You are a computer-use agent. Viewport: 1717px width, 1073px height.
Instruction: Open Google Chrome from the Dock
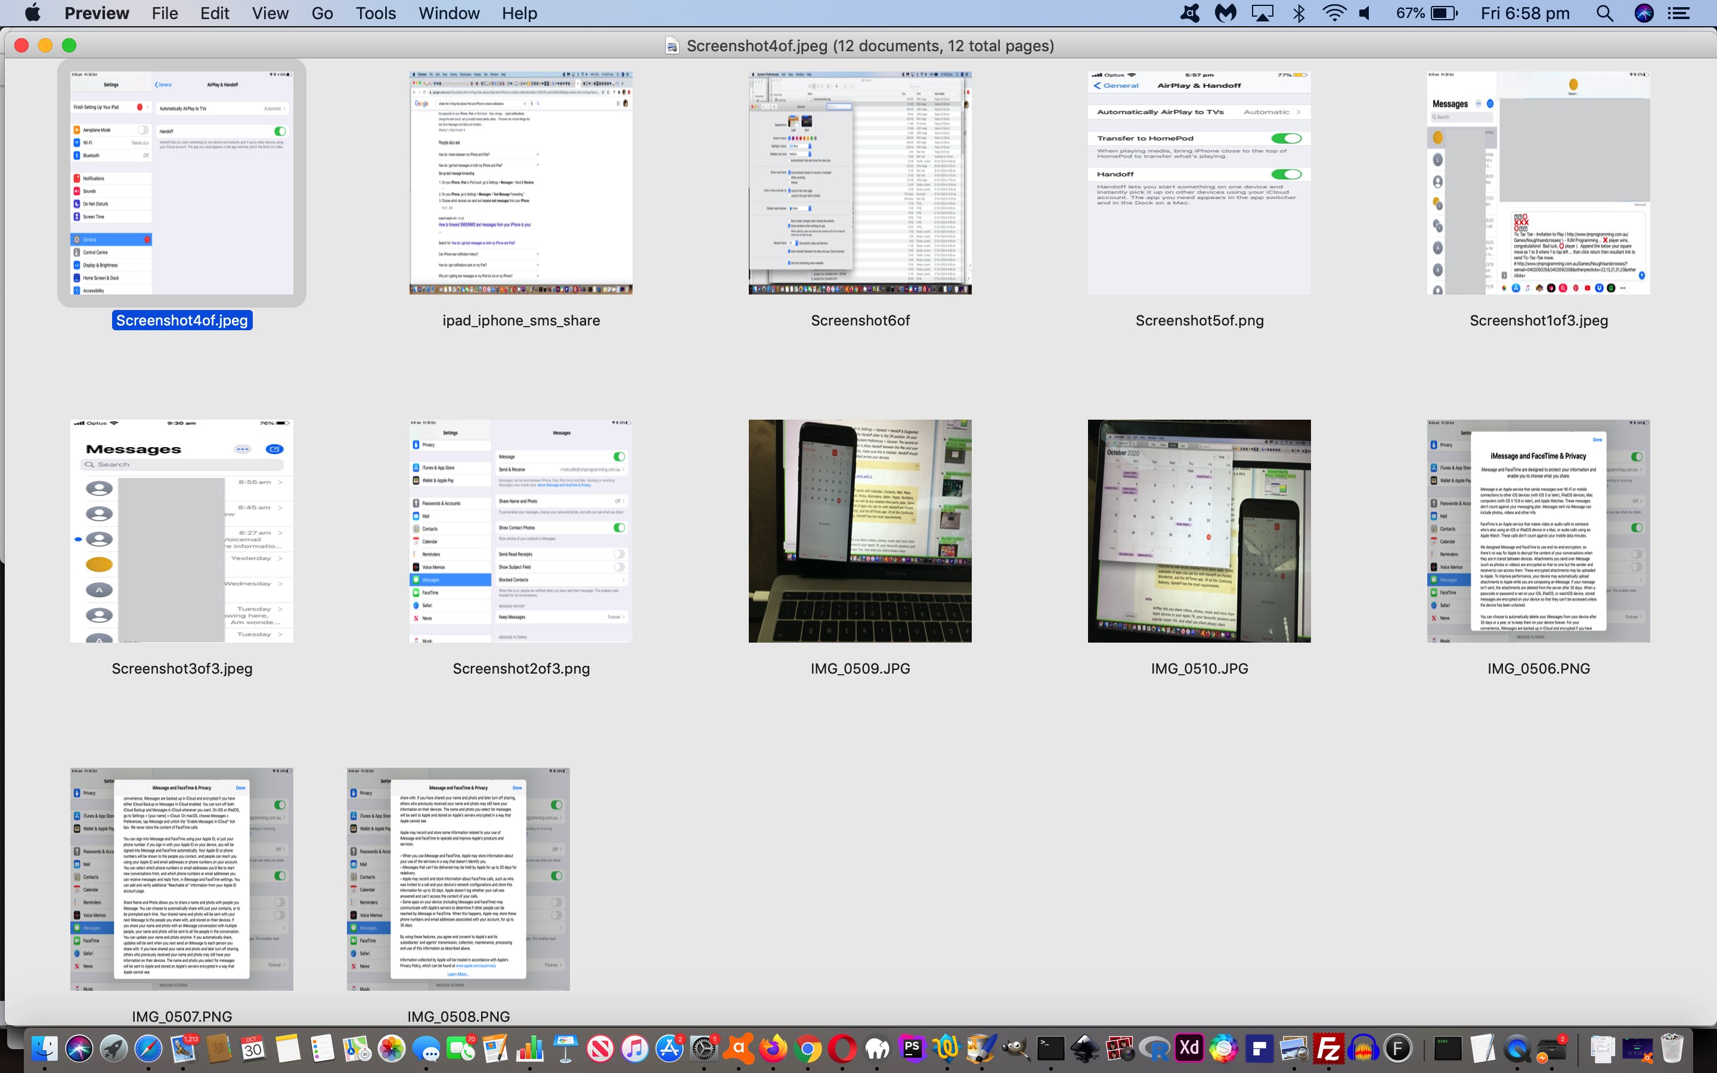tap(807, 1048)
